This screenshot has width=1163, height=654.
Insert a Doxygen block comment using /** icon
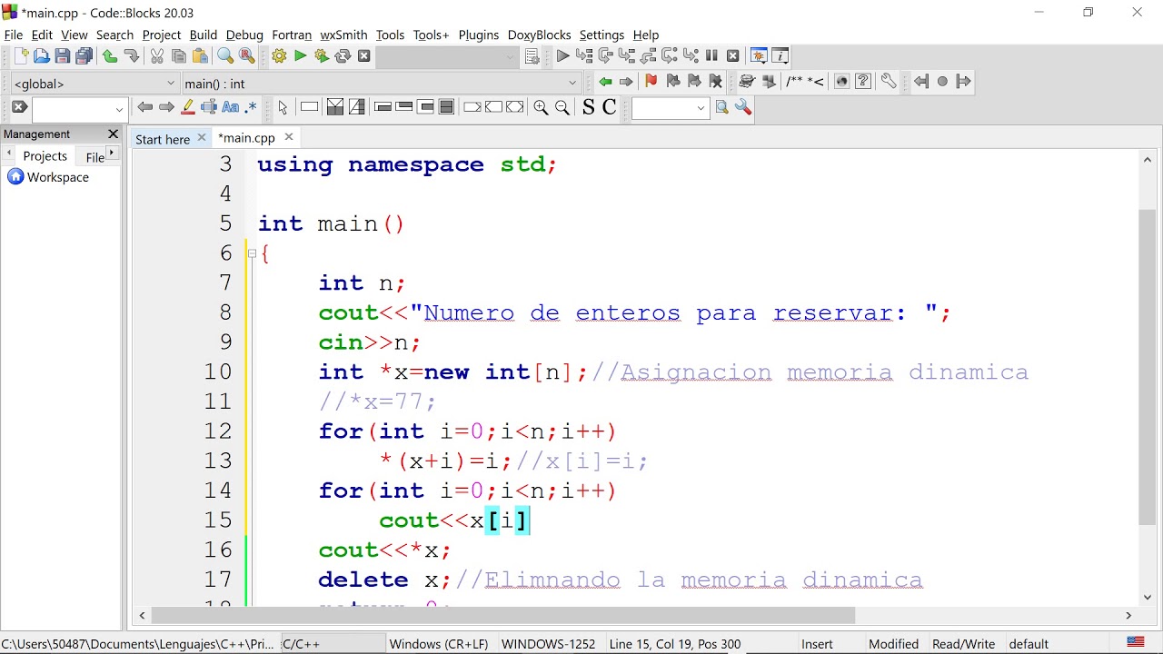coord(795,82)
